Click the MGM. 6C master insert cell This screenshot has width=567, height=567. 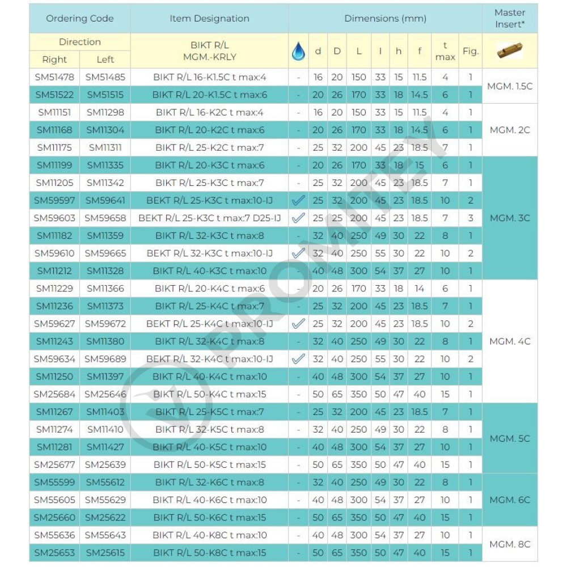510,500
